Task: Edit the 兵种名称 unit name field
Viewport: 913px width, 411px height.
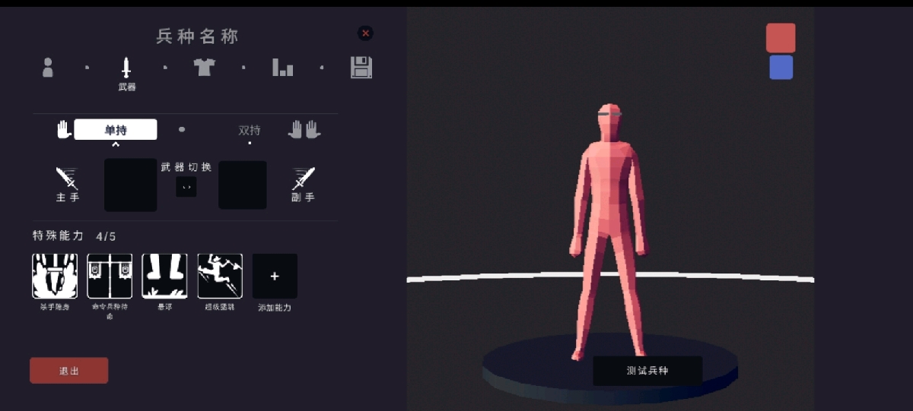Action: coord(198,36)
